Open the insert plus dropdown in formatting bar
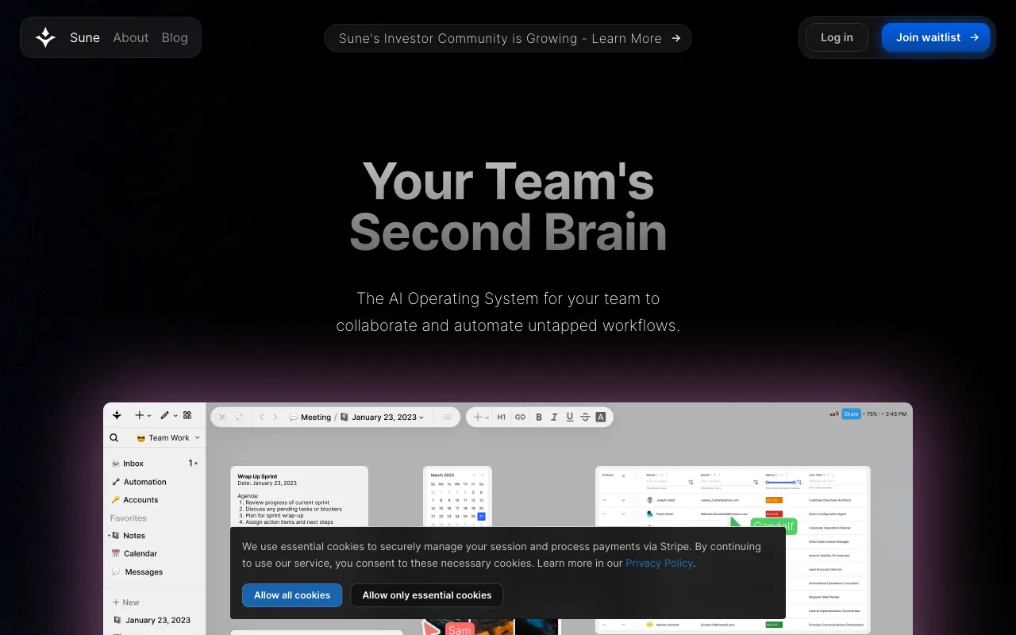Screen dimensions: 1016x635 tap(481, 417)
